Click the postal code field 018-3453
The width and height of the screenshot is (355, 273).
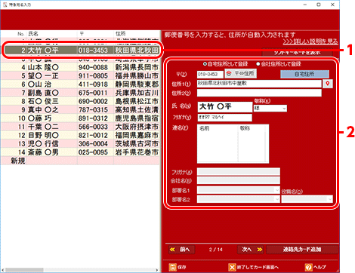pos(210,75)
